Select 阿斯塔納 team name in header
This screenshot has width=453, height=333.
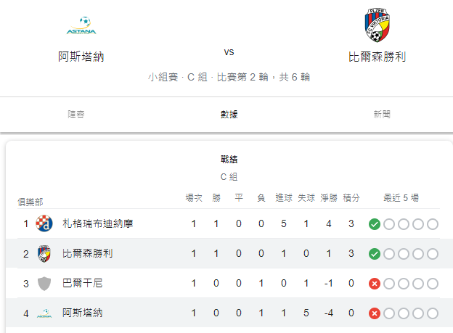point(81,57)
